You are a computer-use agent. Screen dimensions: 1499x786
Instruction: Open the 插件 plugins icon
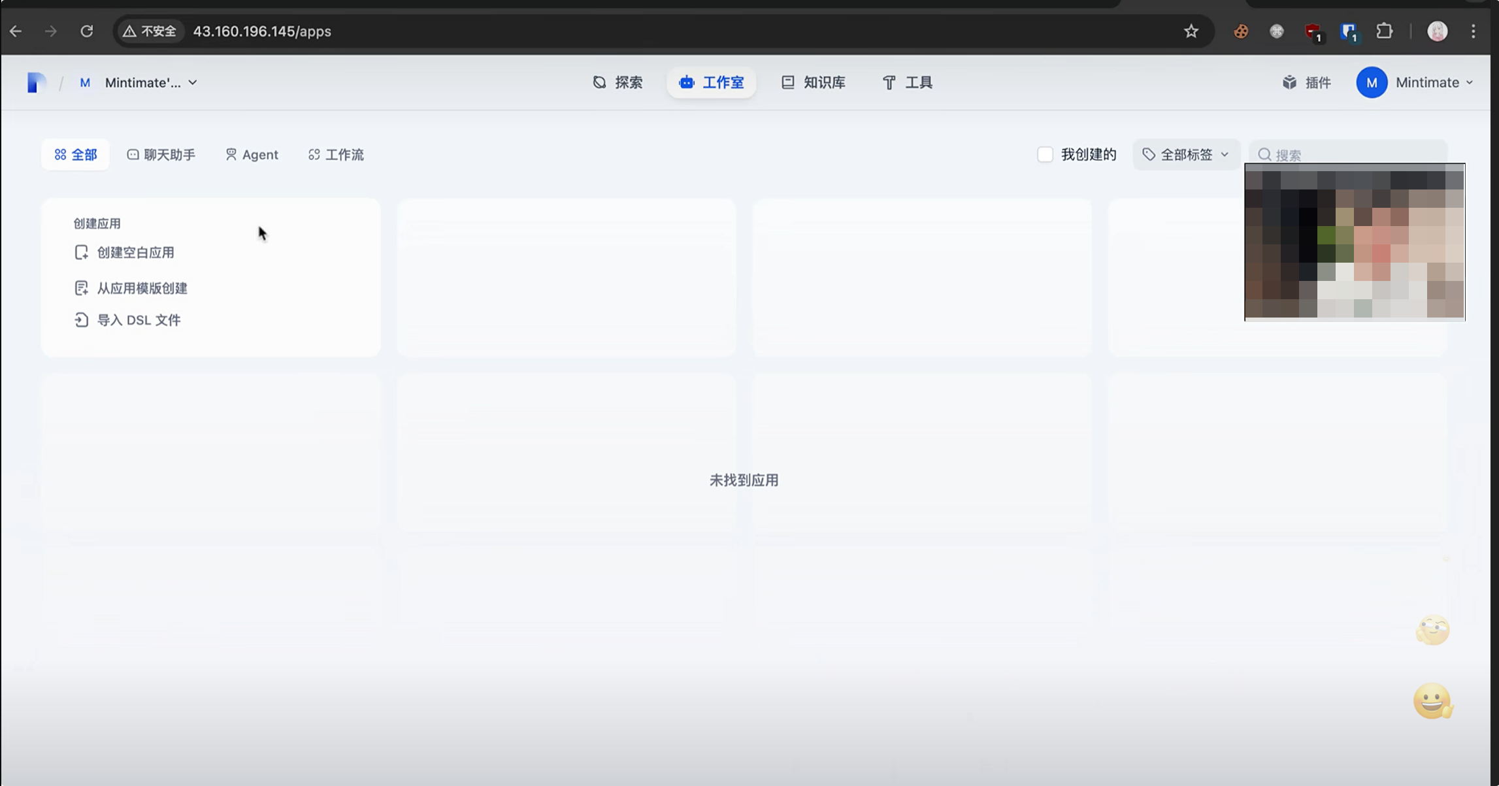tap(1289, 82)
